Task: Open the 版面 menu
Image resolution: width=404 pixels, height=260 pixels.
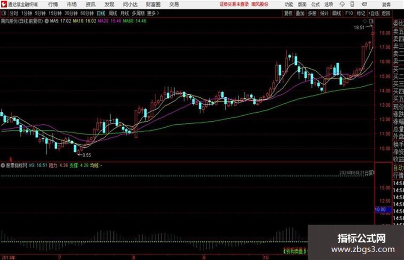Action: [302, 4]
